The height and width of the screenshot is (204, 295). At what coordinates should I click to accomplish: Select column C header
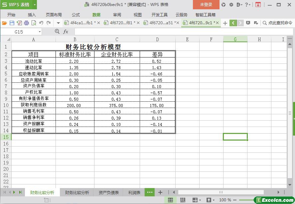coord(117,39)
